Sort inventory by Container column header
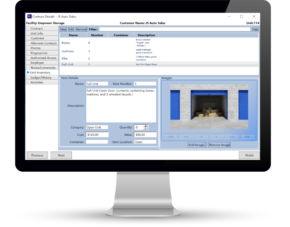 (x=121, y=35)
